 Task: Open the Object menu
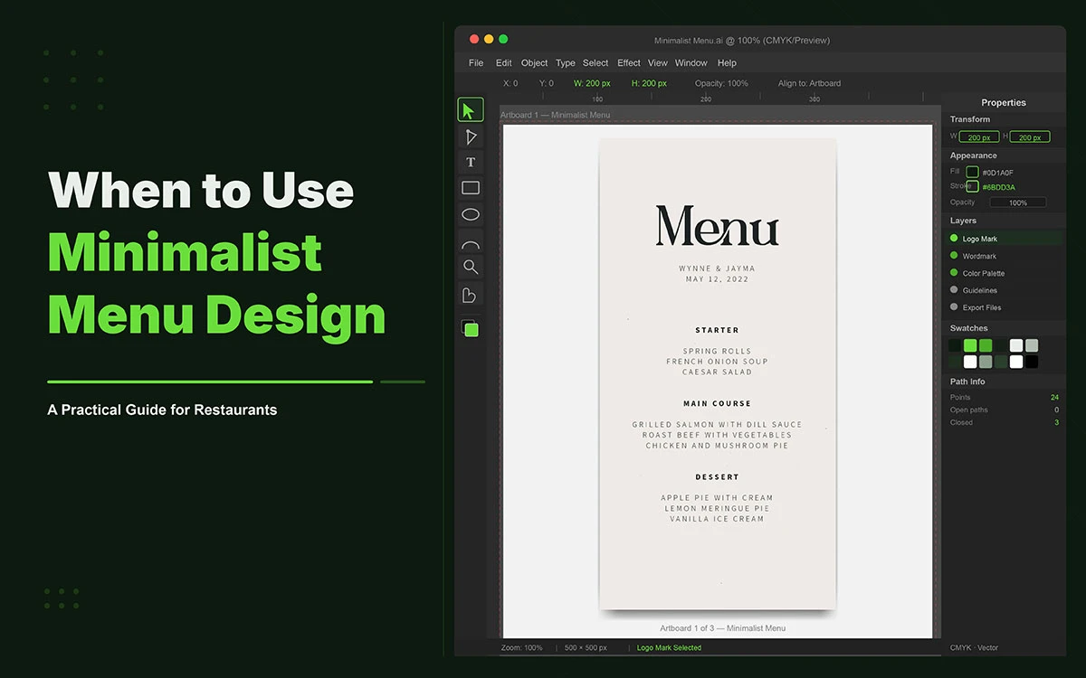coord(534,63)
